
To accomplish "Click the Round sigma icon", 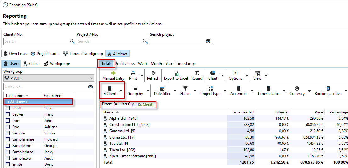I will click(197, 73).
